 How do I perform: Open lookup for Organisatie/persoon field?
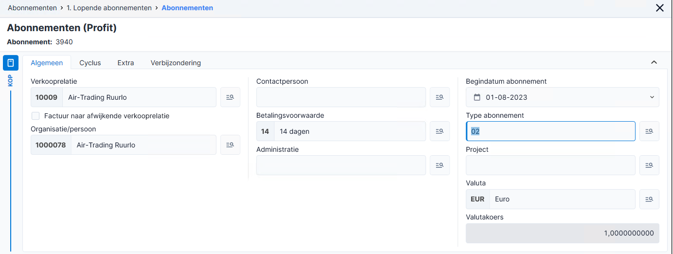point(230,145)
